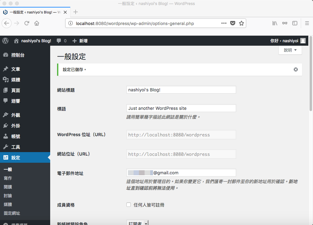The image size is (313, 225).
Task: Click the 網站位址 URL field
Action: [181, 154]
